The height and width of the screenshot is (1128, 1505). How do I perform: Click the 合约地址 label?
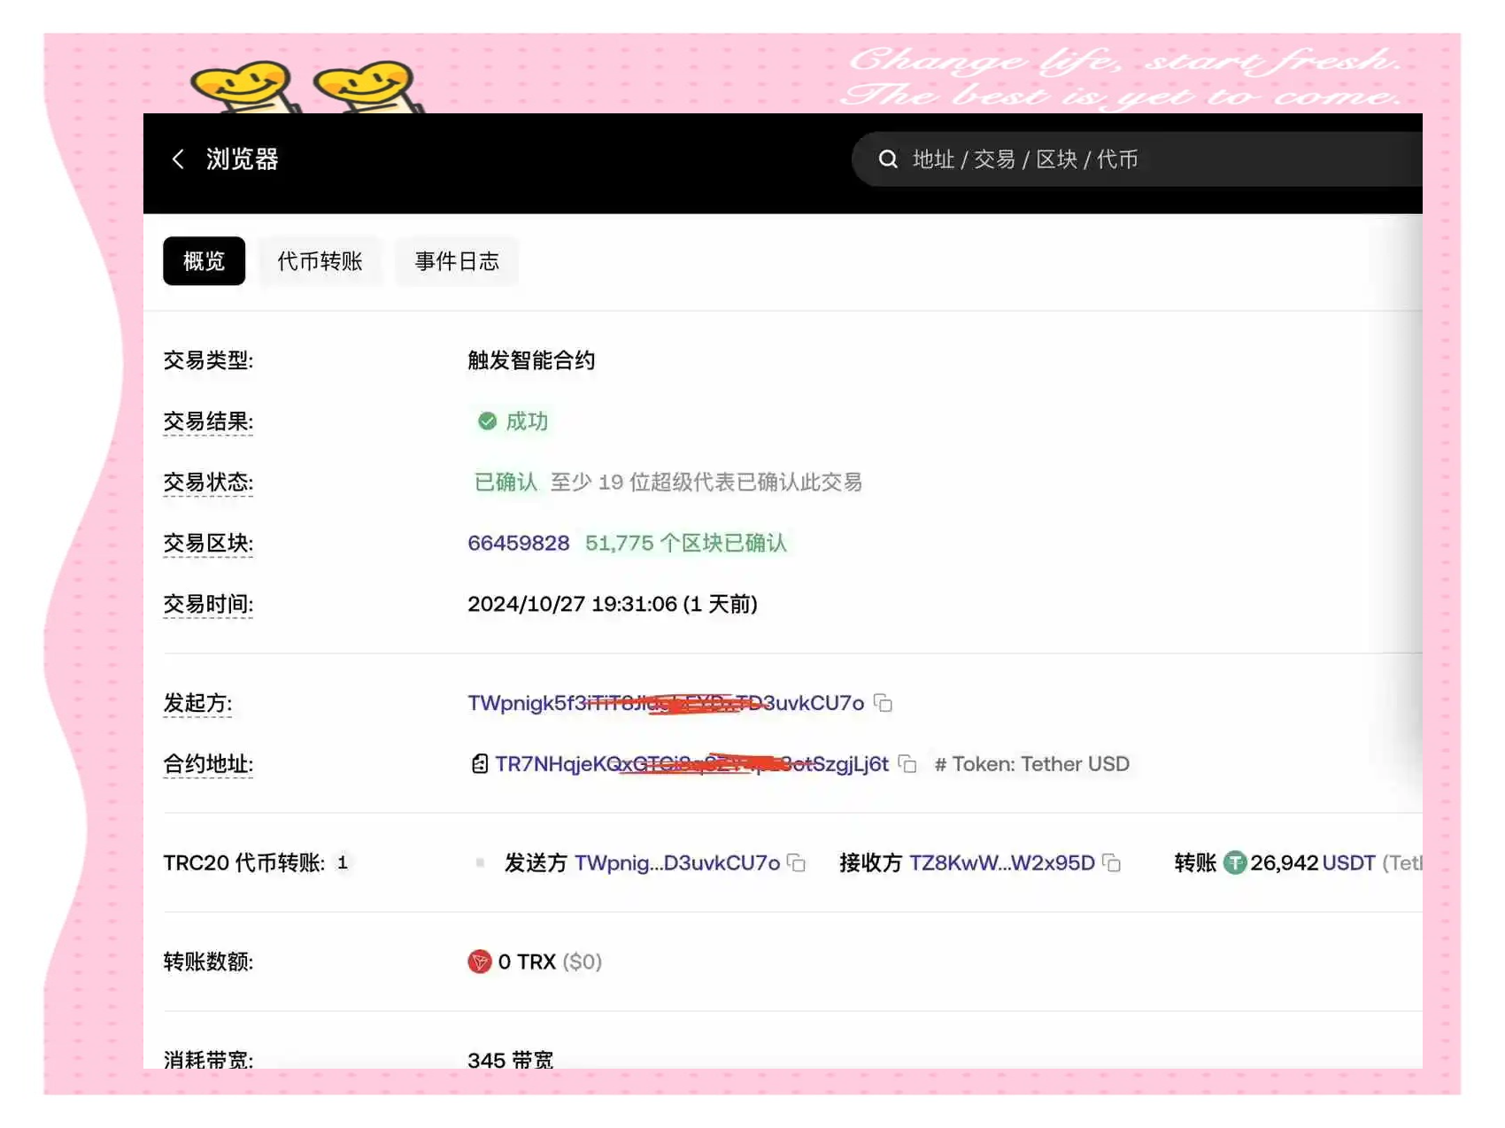tap(208, 764)
